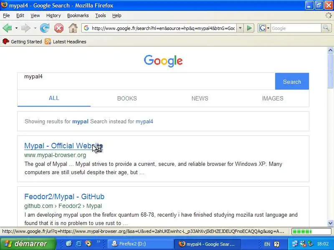334x250 pixels.
Task: Click the Google favicon in the address bar
Action: pos(86,28)
